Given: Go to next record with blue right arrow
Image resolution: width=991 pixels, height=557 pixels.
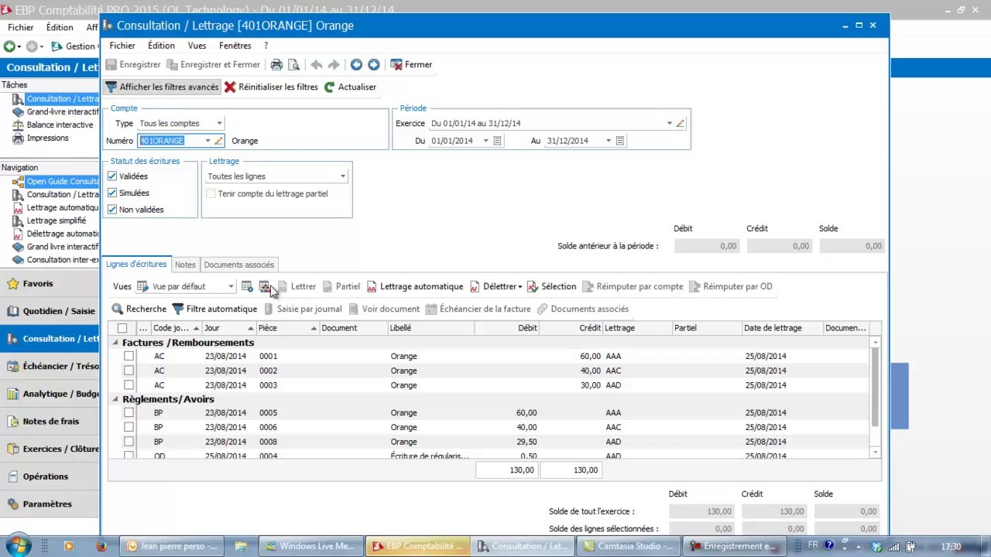Looking at the screenshot, I should [x=373, y=65].
